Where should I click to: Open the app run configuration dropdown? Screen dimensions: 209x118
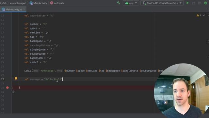pyautogui.click(x=131, y=3)
